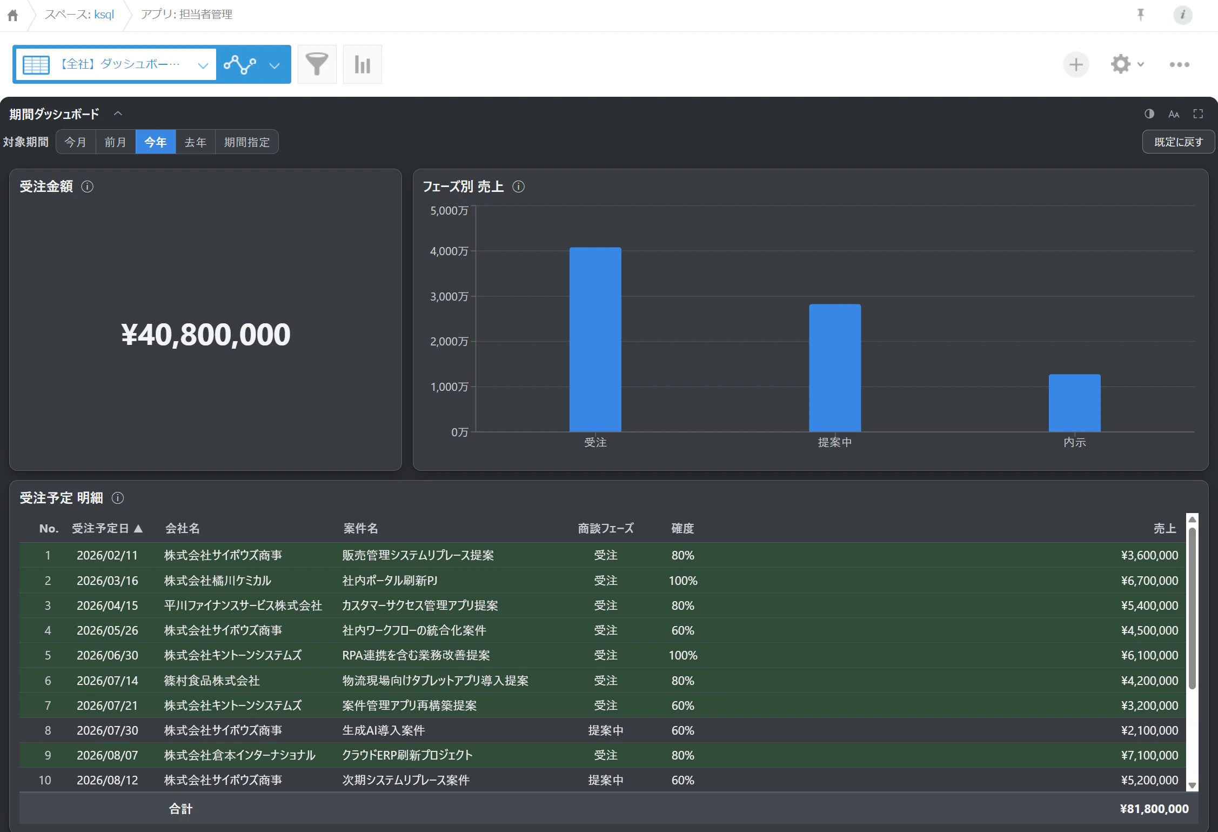Viewport: 1218px width, 832px height.
Task: Select the クラウドERP刷新プロジェクト cell
Action: [x=407, y=755]
